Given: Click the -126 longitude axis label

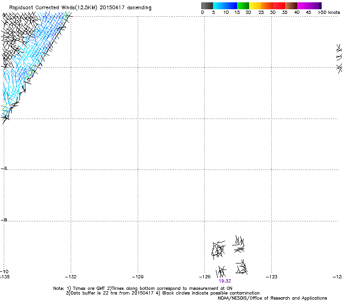Looking at the screenshot, I should 205,277.
